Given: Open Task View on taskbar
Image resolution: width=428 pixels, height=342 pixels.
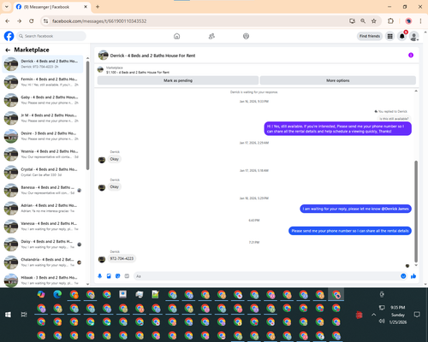Looking at the screenshot, I should coord(24,315).
